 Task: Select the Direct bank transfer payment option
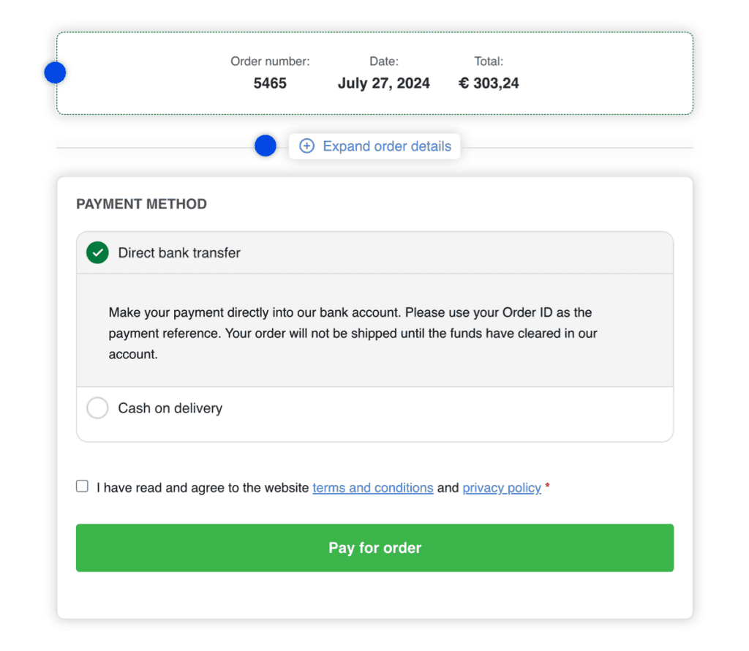tap(179, 252)
